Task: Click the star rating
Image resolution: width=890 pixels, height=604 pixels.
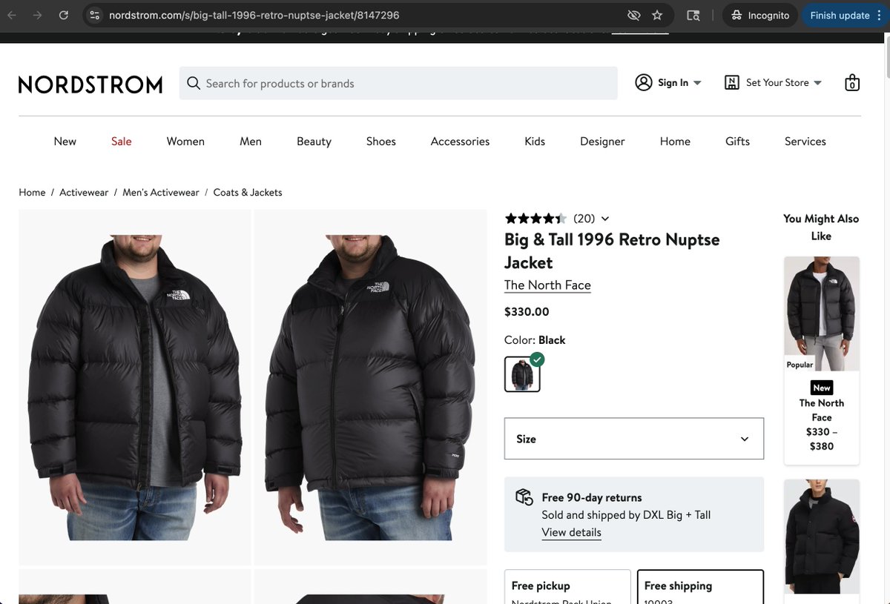Action: point(535,219)
